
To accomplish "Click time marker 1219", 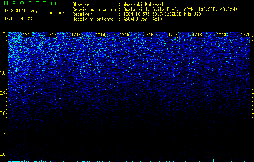I will (221, 35).
